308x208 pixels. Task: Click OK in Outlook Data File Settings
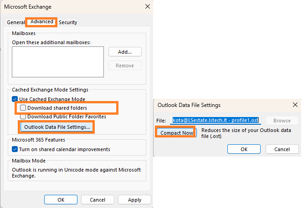point(244,149)
